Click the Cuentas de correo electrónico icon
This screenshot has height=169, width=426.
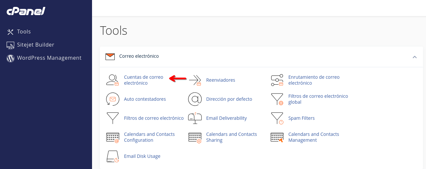[112, 80]
